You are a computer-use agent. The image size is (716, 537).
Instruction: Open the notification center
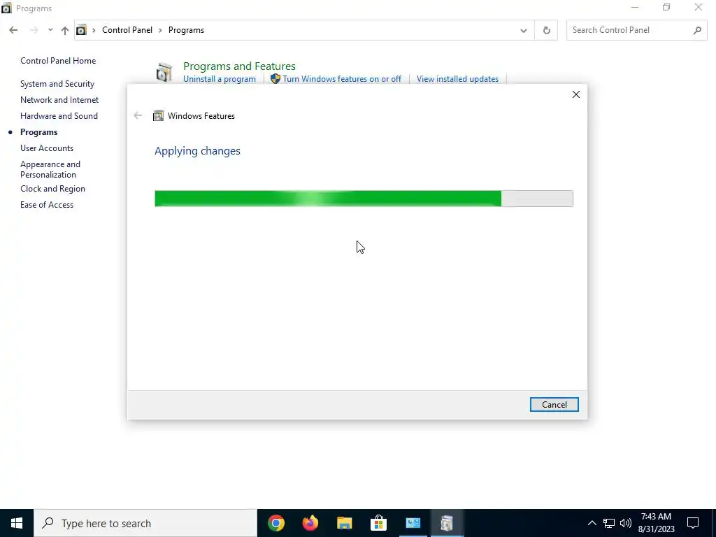point(693,523)
